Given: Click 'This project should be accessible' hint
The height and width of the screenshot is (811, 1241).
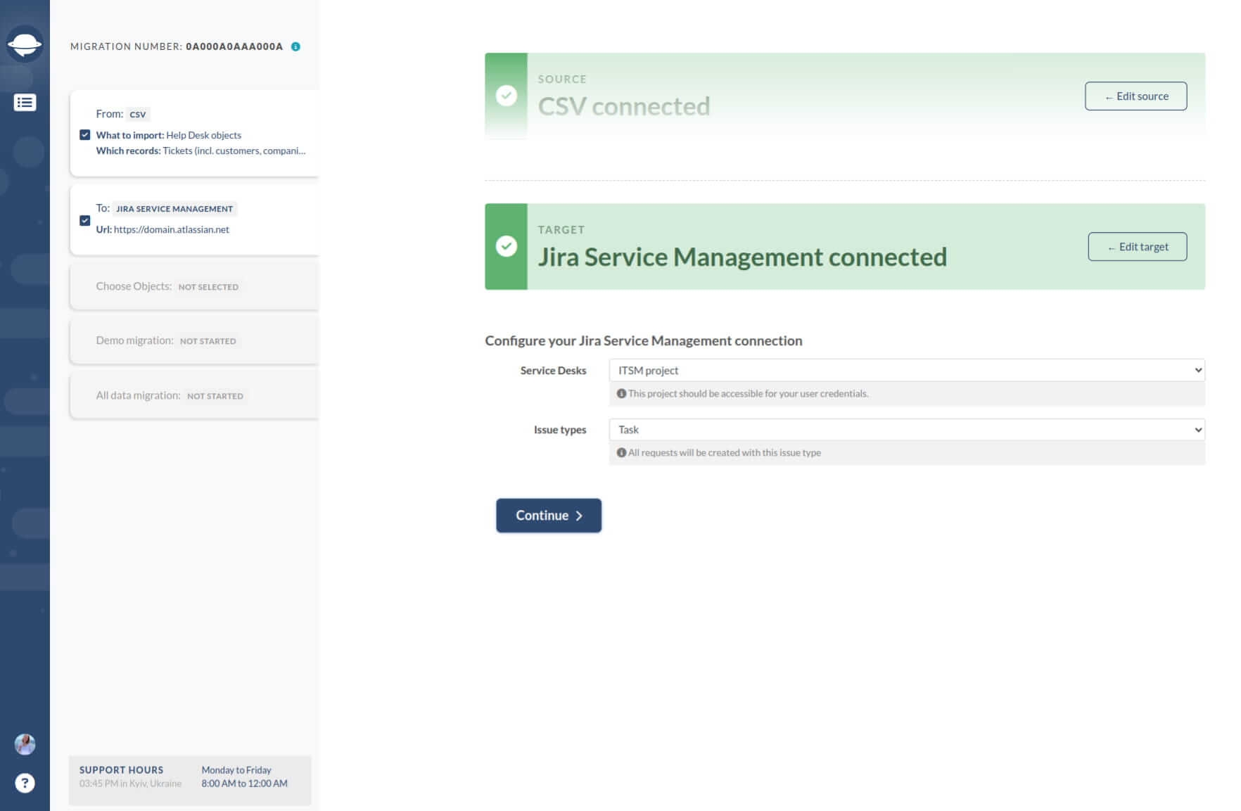Looking at the screenshot, I should tap(748, 394).
